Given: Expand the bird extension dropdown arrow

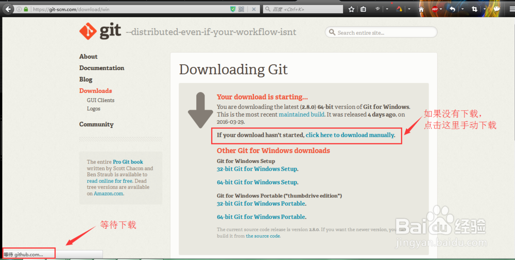Looking at the screenshot, I should (387, 9).
